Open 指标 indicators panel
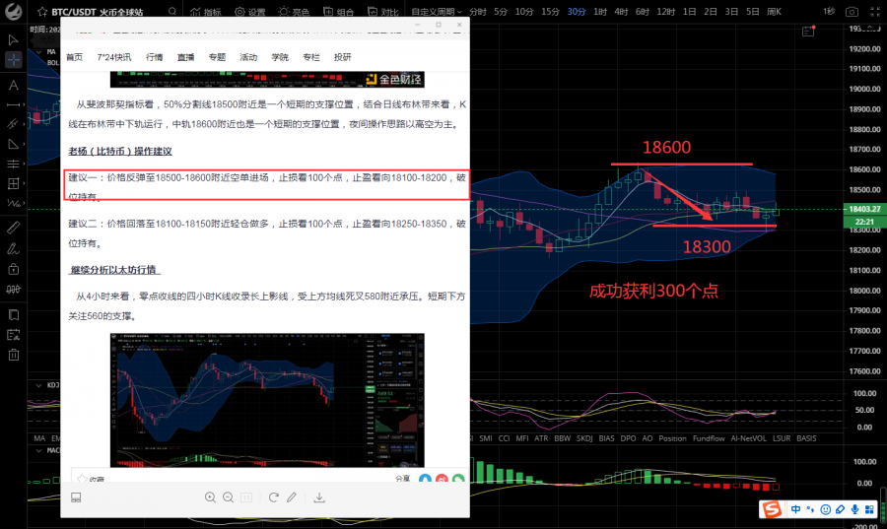 [x=205, y=11]
